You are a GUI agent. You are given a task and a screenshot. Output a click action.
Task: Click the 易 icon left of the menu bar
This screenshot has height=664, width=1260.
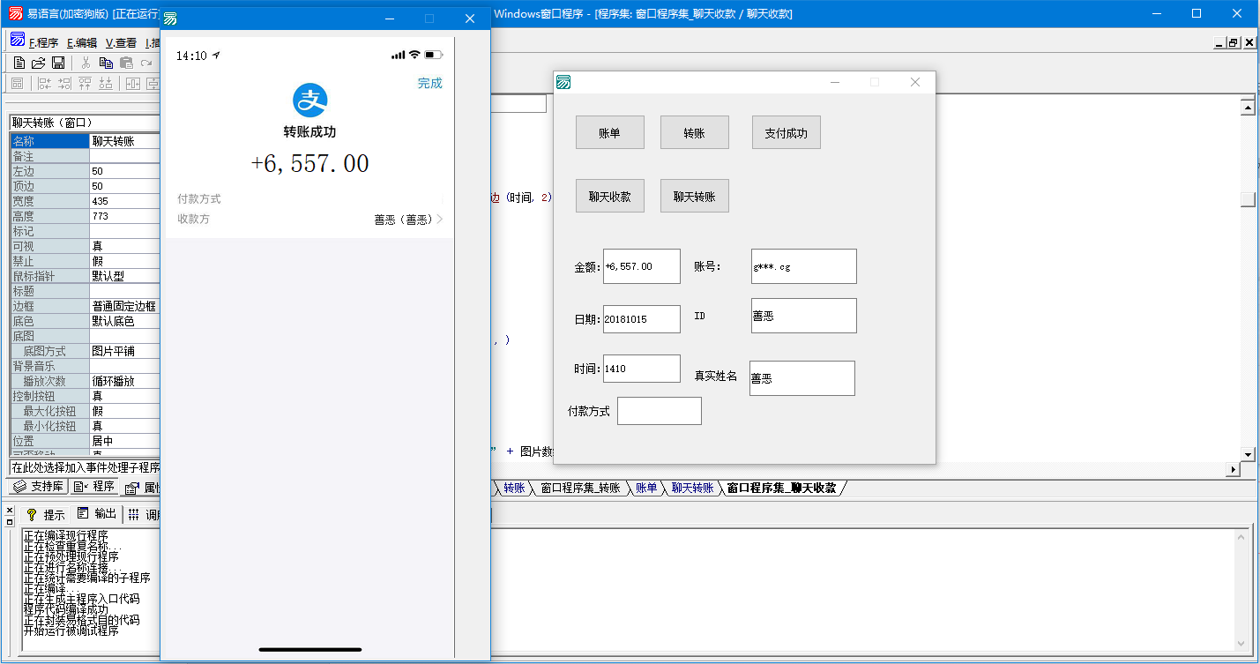(17, 41)
